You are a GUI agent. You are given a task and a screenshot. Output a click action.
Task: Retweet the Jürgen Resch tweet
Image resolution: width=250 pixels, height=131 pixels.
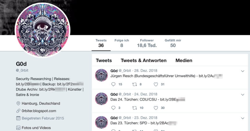coord(135,84)
